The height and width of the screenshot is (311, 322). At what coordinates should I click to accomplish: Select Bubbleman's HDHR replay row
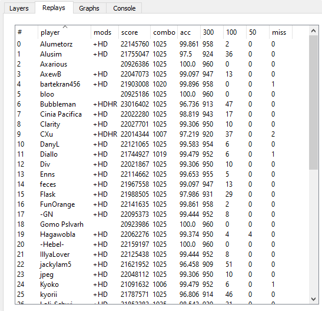(162, 104)
